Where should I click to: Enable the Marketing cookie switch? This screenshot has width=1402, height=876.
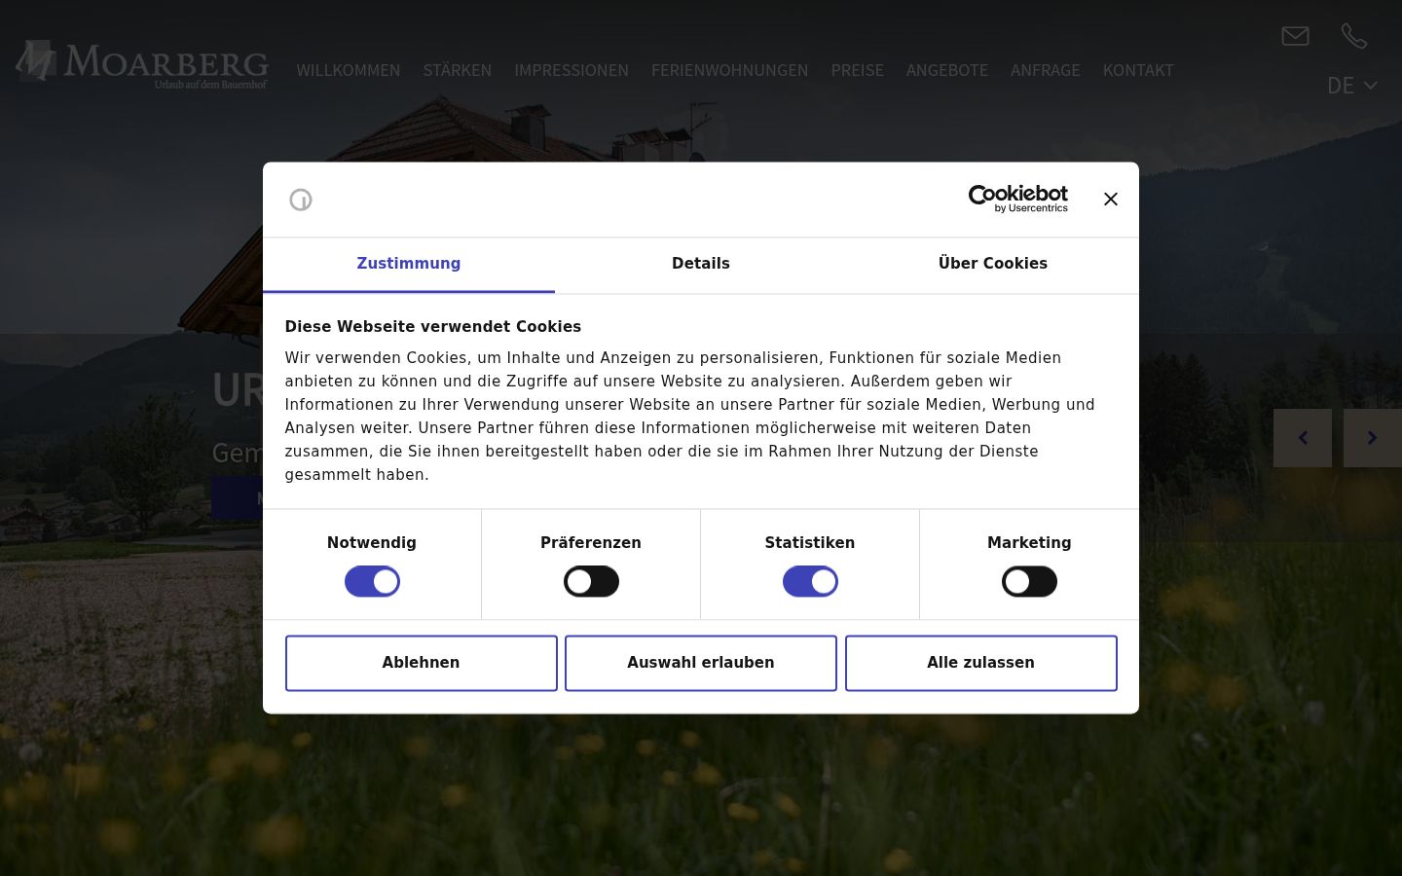pos(1029,582)
